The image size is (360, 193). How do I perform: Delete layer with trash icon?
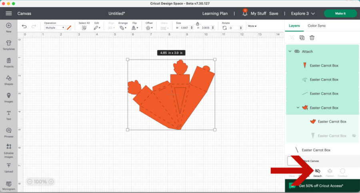coord(312,38)
